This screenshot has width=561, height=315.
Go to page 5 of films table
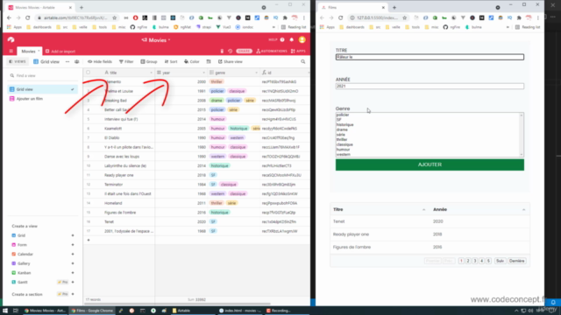(488, 261)
